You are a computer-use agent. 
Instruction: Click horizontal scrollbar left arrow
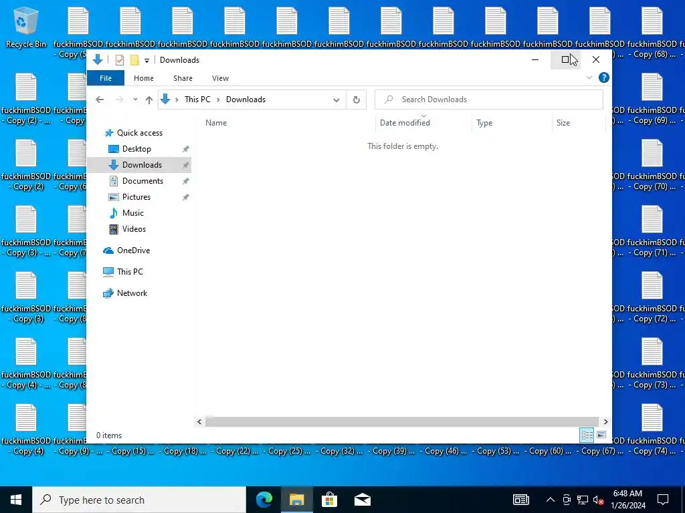pos(199,422)
